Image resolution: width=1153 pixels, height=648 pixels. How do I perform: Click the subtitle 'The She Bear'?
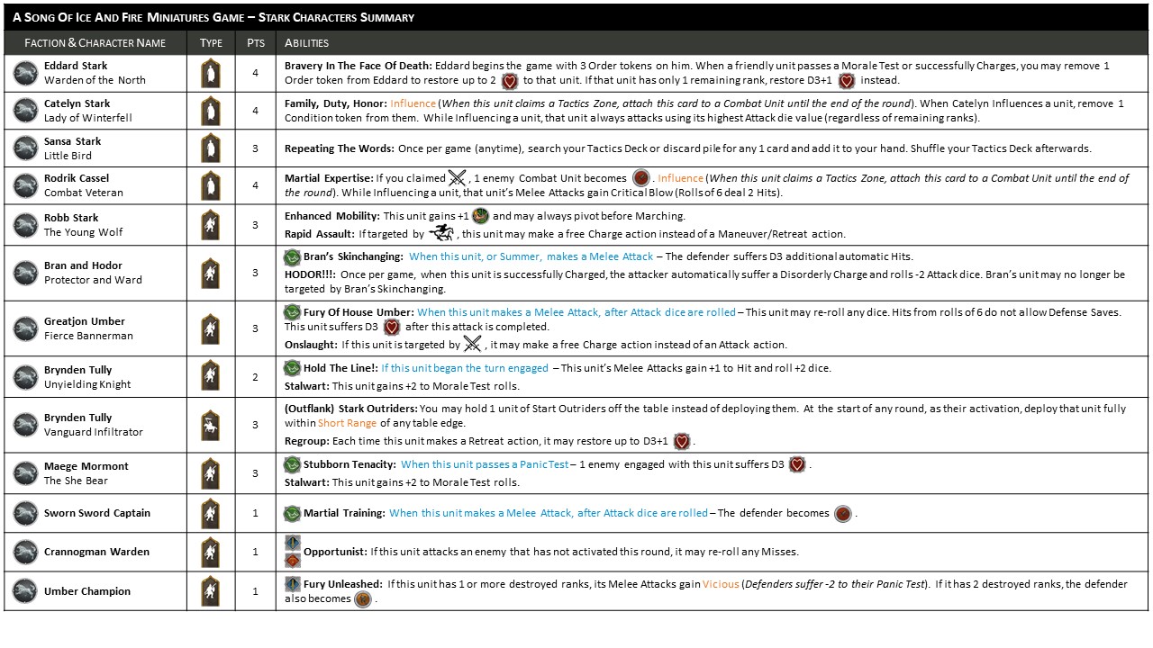77,481
